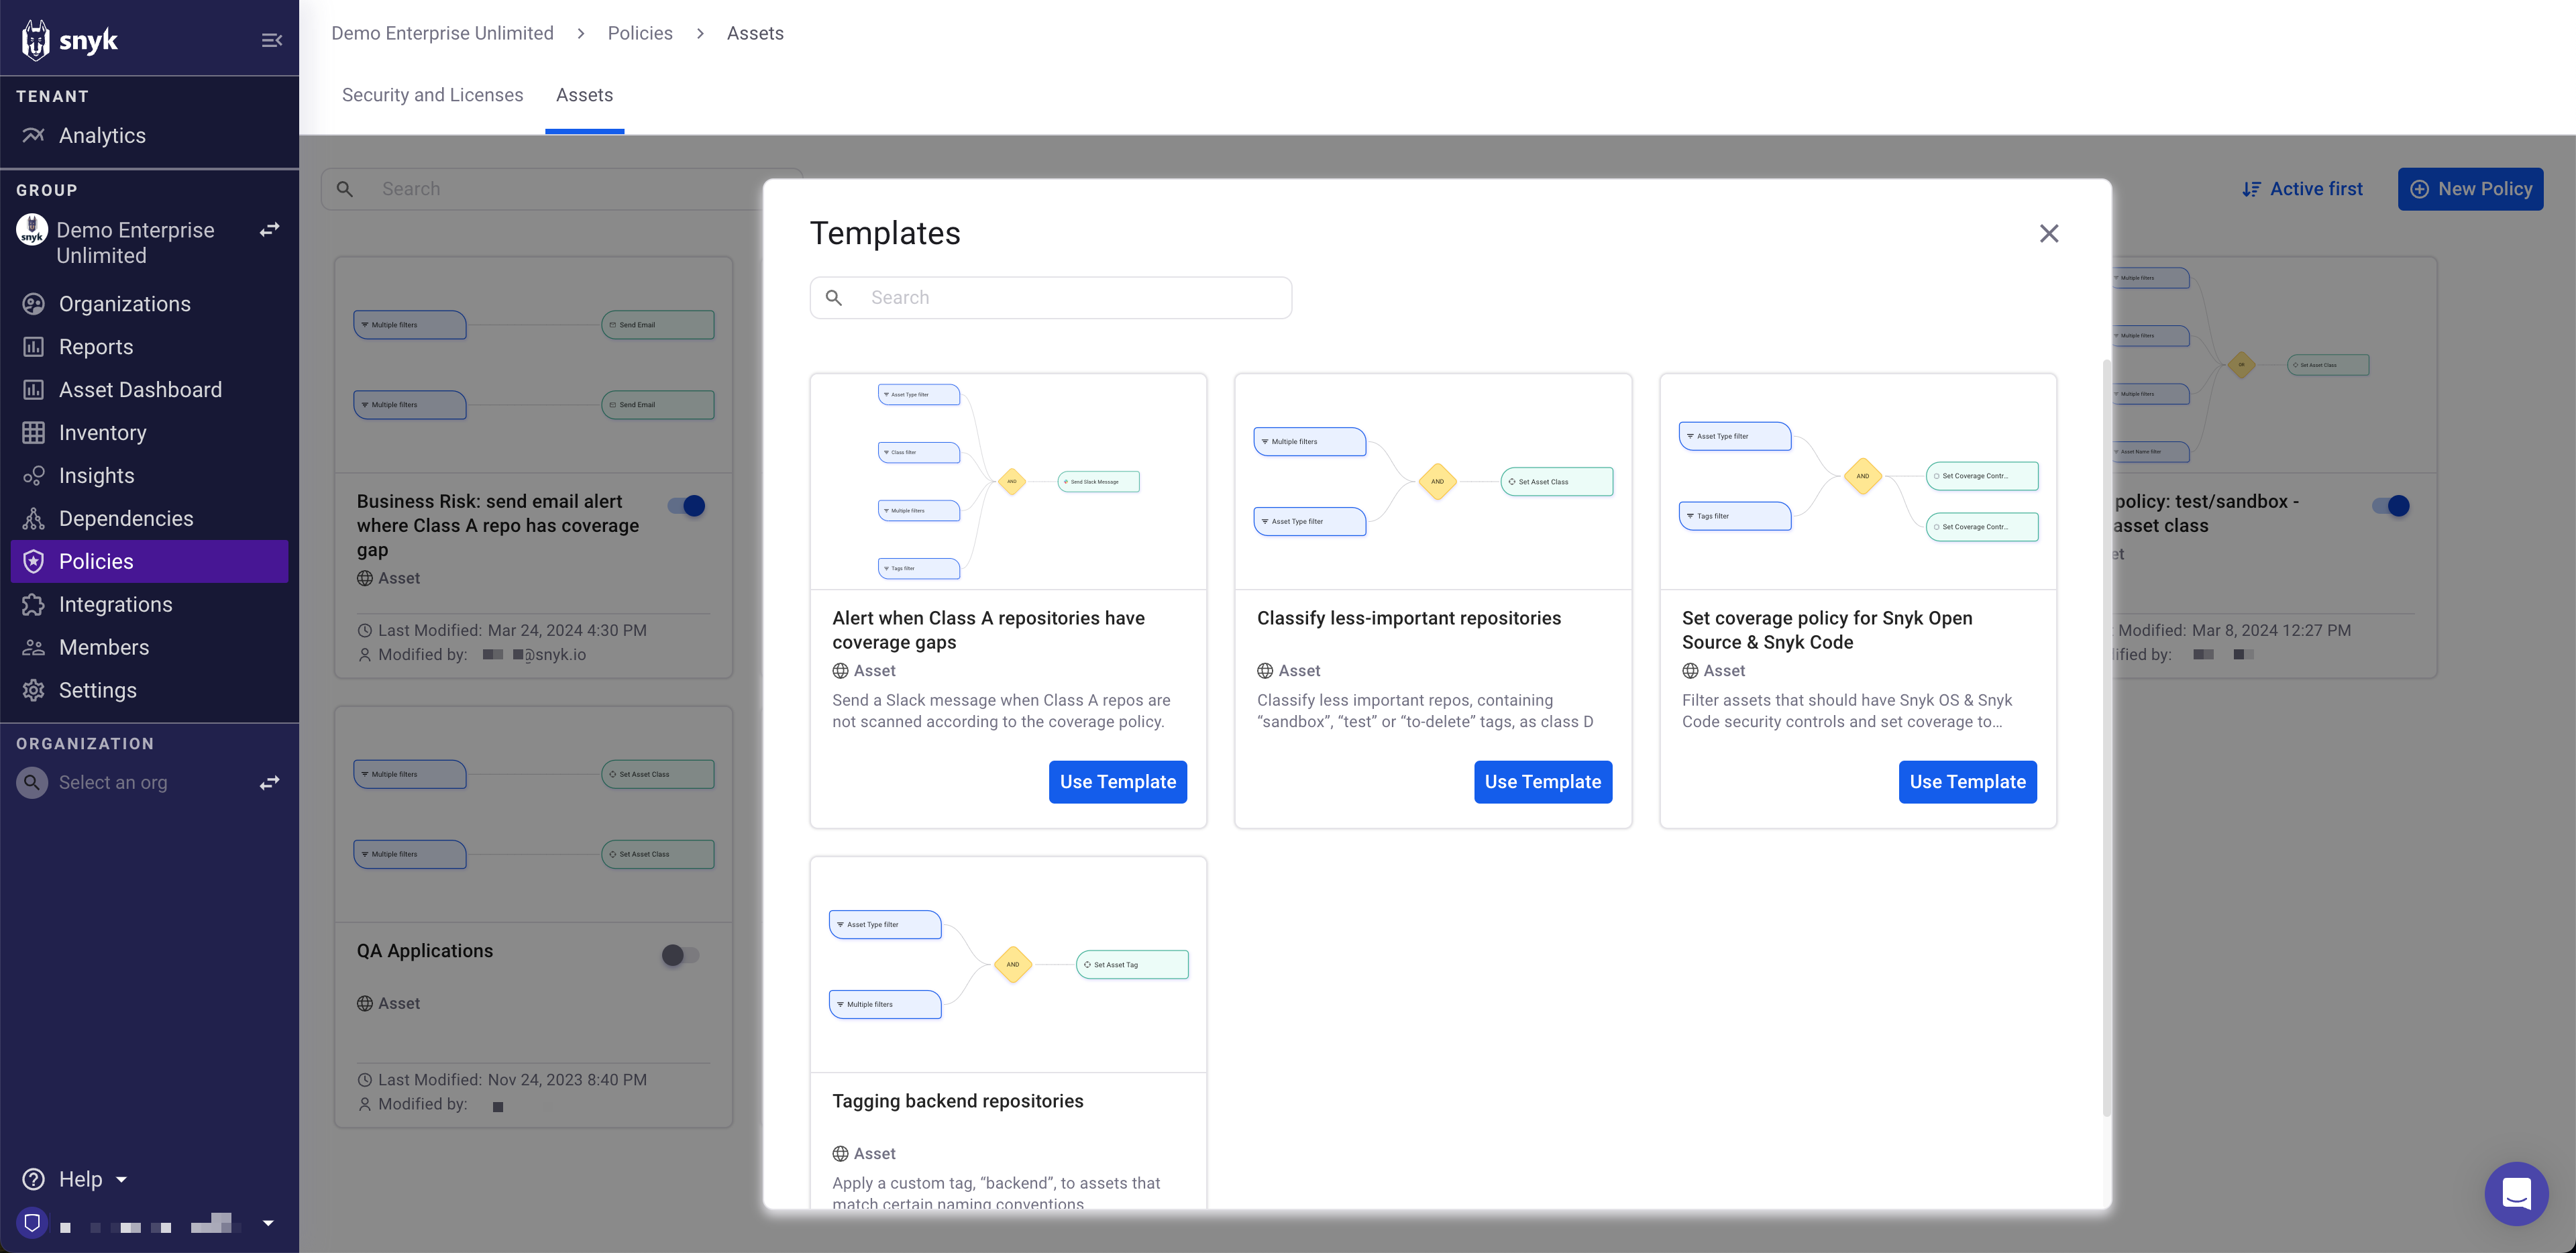
Task: Switch to Security and Licenses tab
Action: (432, 95)
